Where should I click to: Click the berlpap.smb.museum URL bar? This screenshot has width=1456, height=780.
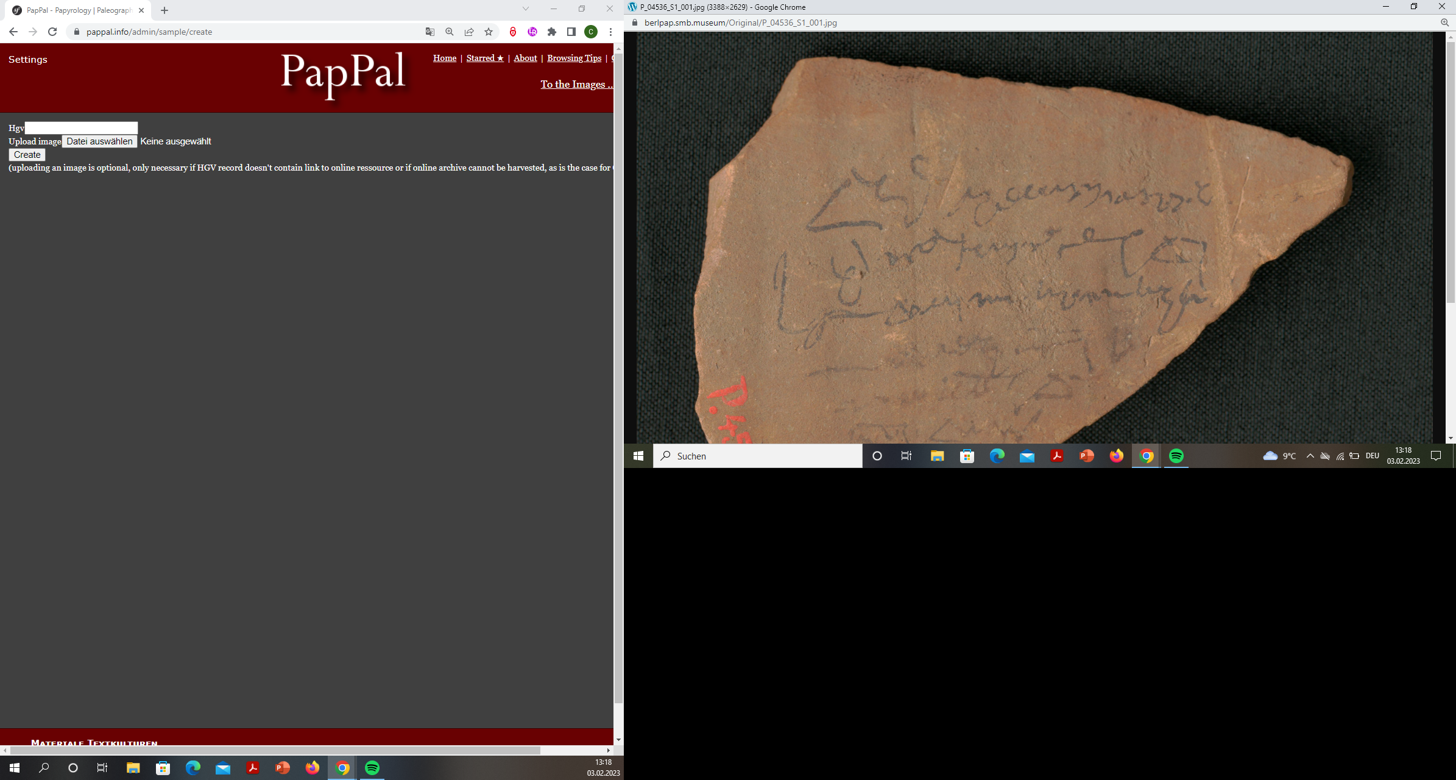(740, 23)
